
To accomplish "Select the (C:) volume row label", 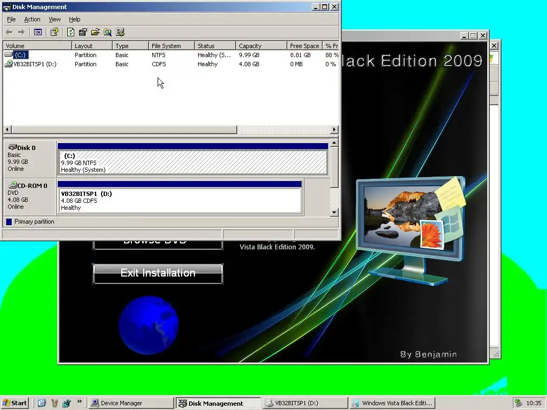I will click(21, 55).
